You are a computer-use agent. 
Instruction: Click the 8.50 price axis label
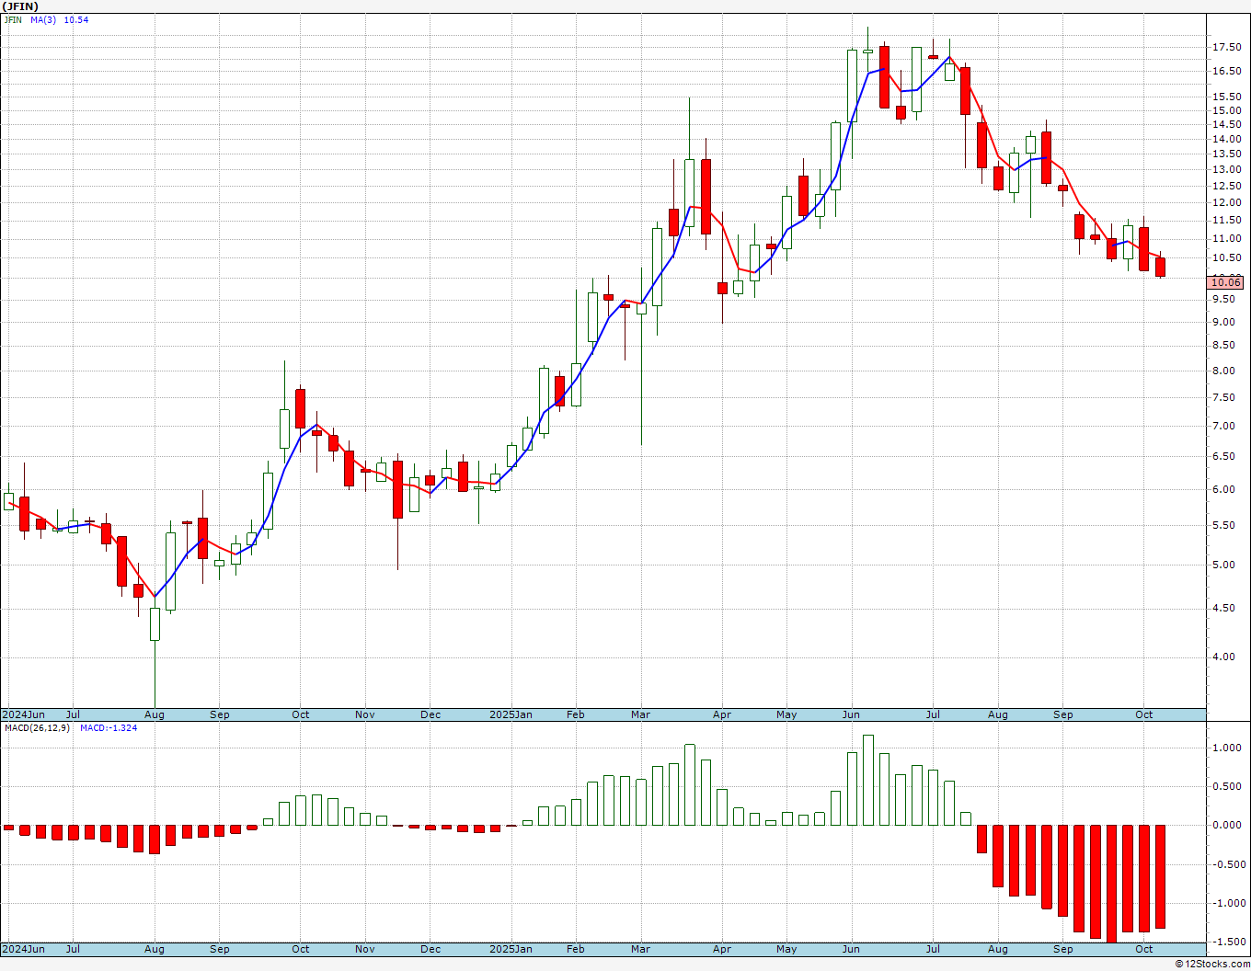(x=1223, y=346)
